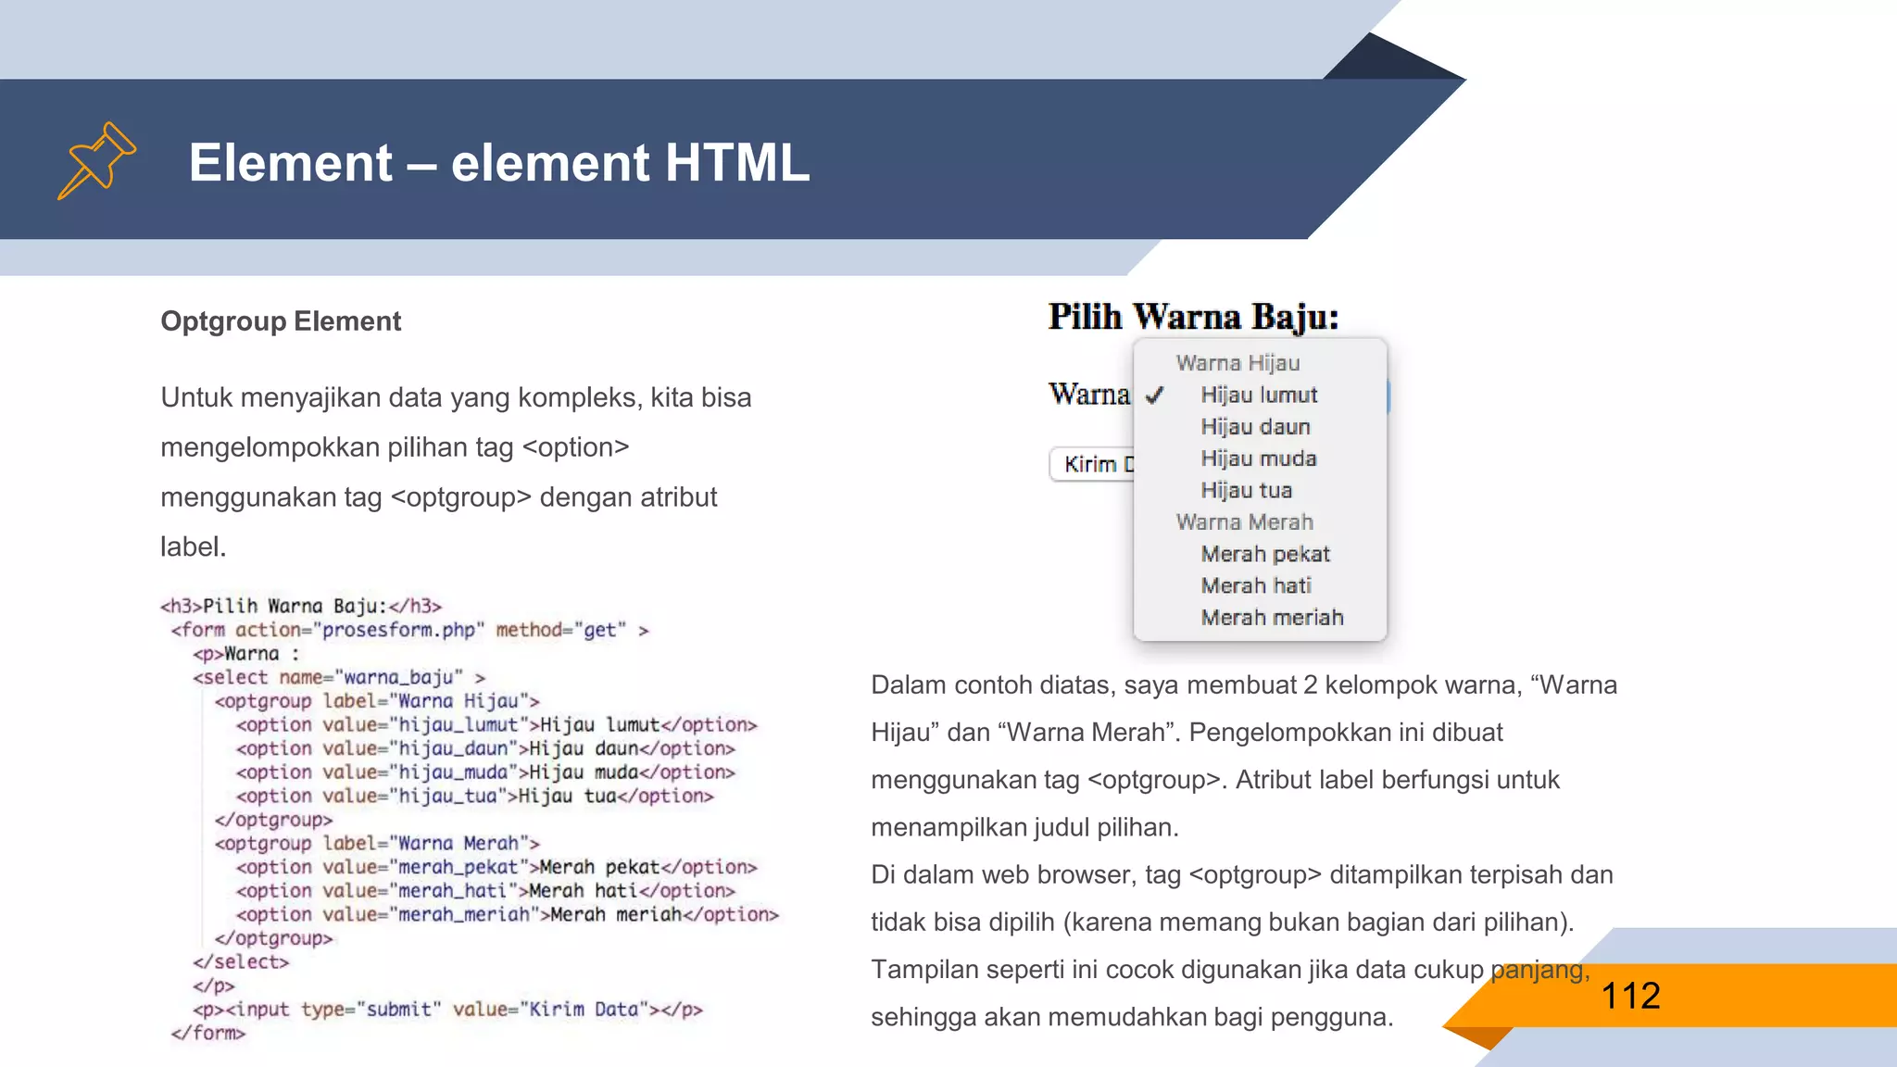Select Hijau tua in the list
1897x1067 pixels.
[x=1246, y=490]
